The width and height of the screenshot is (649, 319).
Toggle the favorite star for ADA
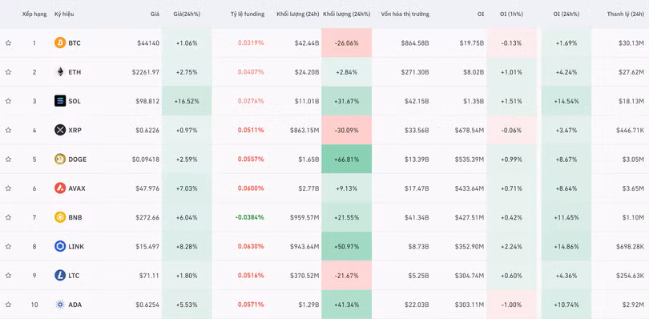[8, 305]
